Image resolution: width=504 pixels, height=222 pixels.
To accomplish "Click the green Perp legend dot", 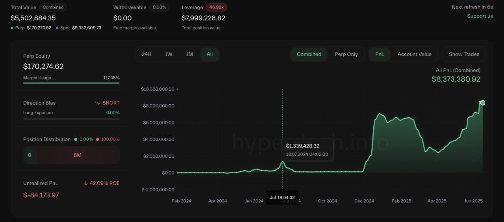I will point(12,28).
